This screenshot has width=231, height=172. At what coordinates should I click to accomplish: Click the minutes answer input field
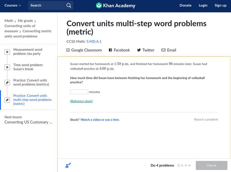pyautogui.click(x=79, y=92)
